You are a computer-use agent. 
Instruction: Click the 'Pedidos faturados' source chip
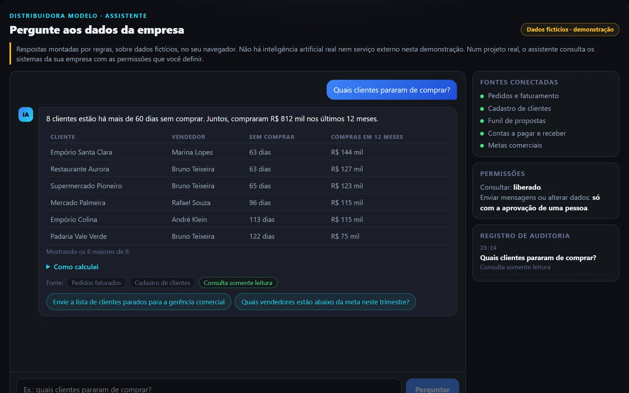tap(96, 283)
